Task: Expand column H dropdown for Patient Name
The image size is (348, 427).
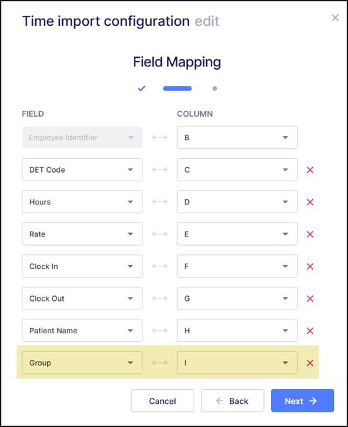Action: tap(237, 330)
